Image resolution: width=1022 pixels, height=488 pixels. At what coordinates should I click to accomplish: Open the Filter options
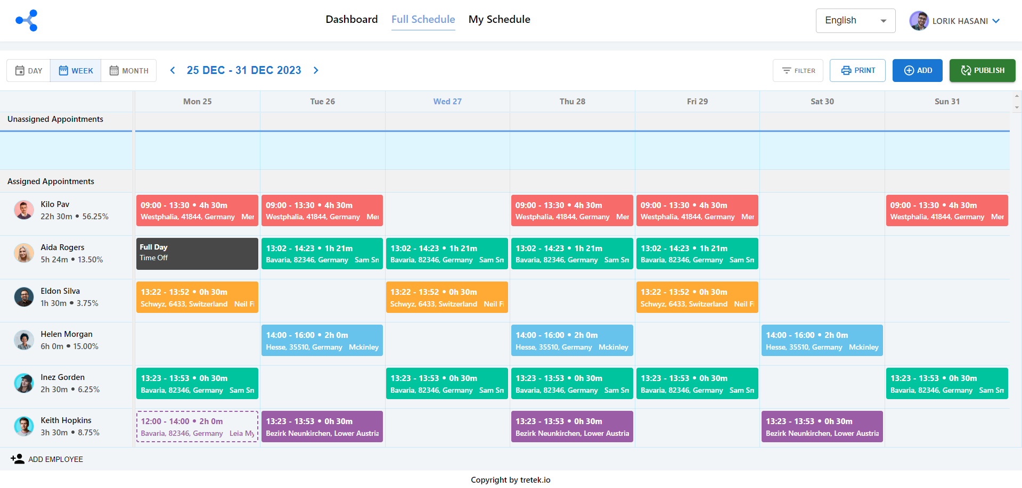pyautogui.click(x=798, y=70)
